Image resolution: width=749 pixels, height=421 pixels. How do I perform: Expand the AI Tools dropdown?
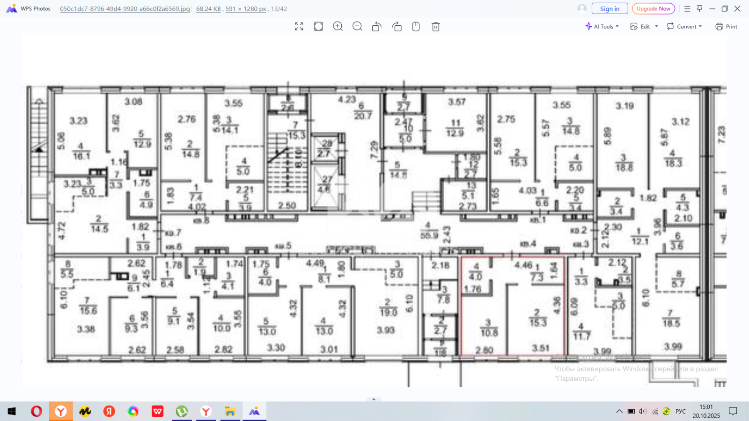(602, 27)
